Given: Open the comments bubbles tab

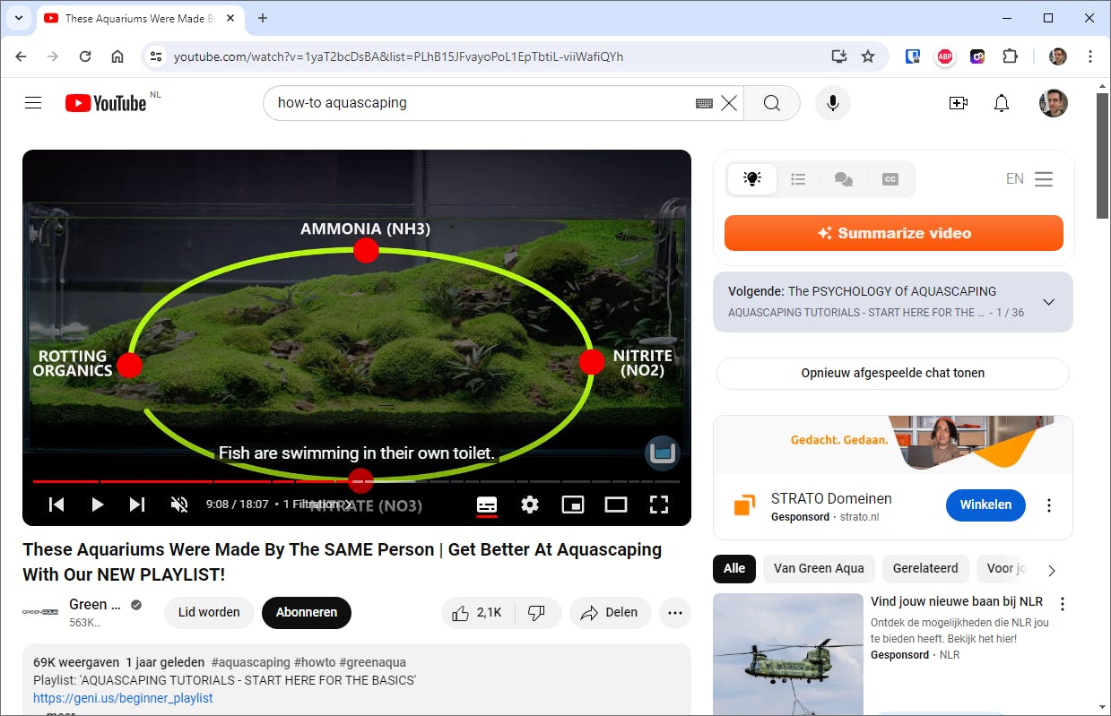Looking at the screenshot, I should click(x=844, y=179).
